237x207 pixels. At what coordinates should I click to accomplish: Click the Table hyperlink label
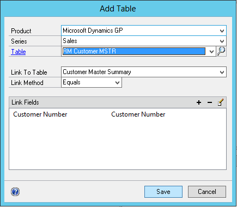(19, 52)
